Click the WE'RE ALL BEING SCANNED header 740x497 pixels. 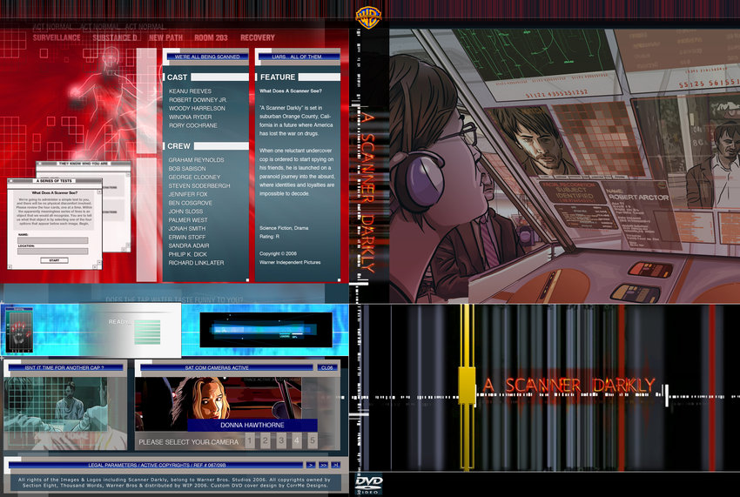click(x=206, y=57)
